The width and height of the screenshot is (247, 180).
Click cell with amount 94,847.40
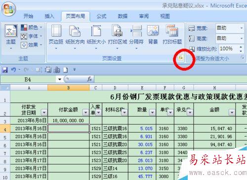[214, 144]
